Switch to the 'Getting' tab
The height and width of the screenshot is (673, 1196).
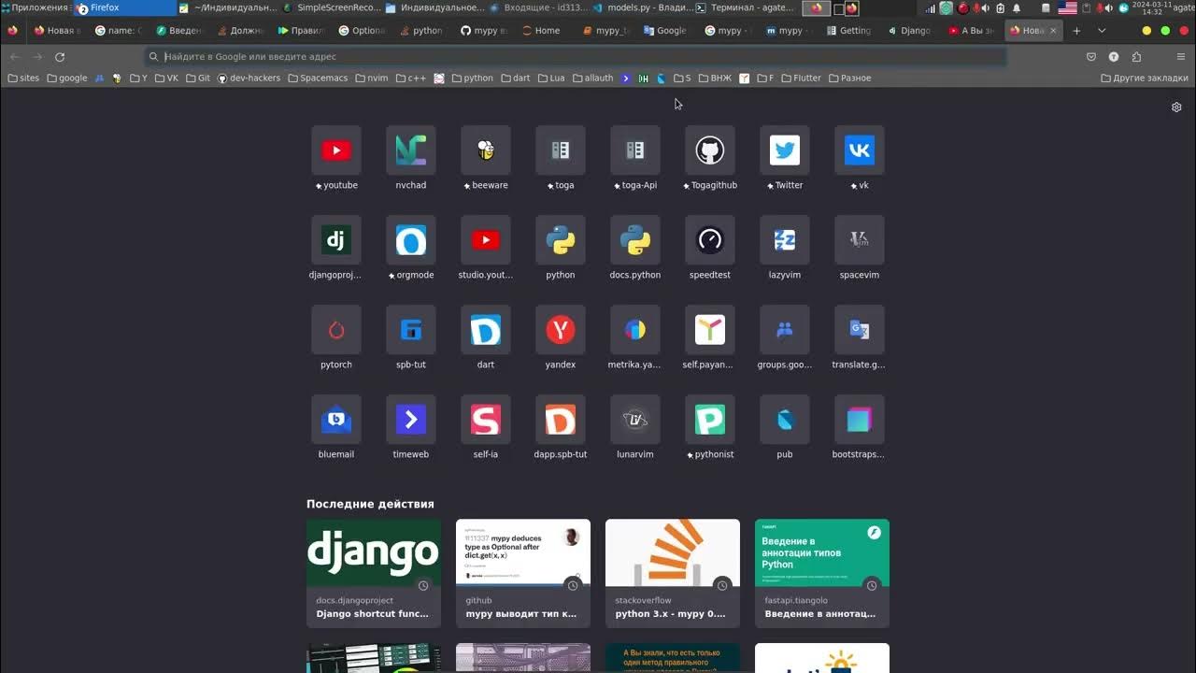tap(847, 31)
